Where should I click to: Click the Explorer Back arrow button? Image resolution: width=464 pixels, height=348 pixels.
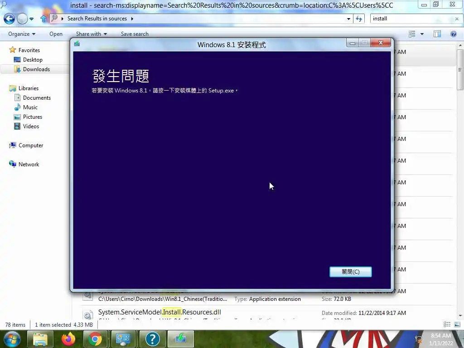[x=9, y=19]
